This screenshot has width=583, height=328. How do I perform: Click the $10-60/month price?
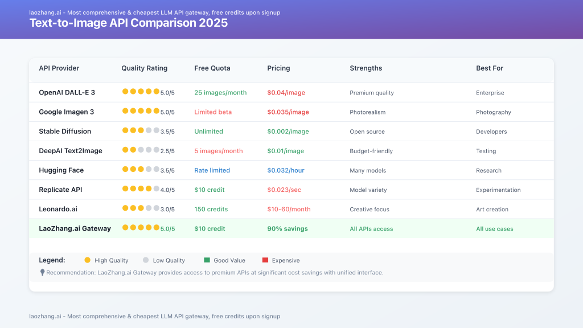289,209
